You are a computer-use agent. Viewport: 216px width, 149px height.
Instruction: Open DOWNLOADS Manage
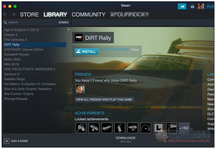[126, 140]
